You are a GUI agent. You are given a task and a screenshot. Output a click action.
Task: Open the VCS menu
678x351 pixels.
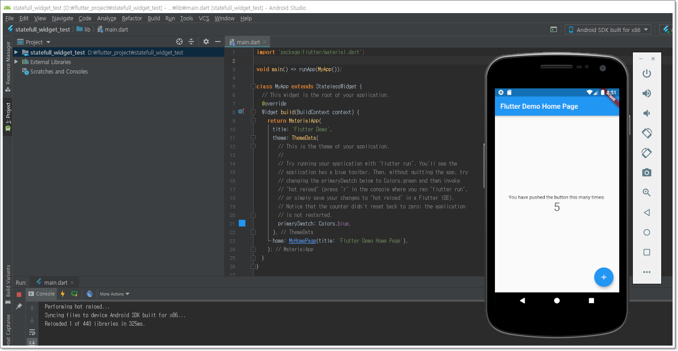tap(204, 18)
